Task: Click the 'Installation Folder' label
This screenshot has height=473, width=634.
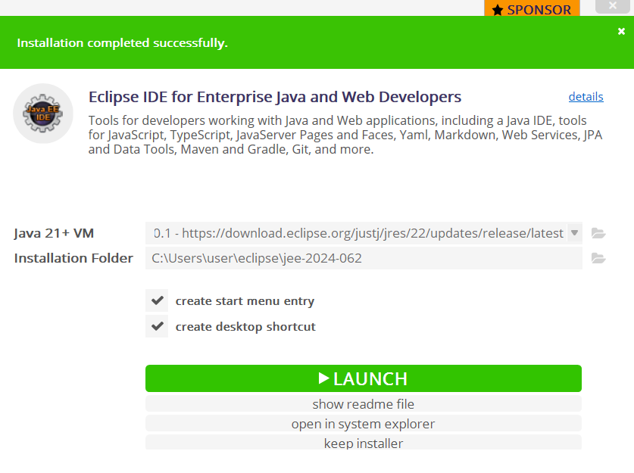Action: point(73,258)
